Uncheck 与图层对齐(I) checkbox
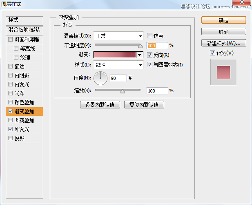Image resolution: width=252 pixels, height=205 pixels. click(x=149, y=65)
